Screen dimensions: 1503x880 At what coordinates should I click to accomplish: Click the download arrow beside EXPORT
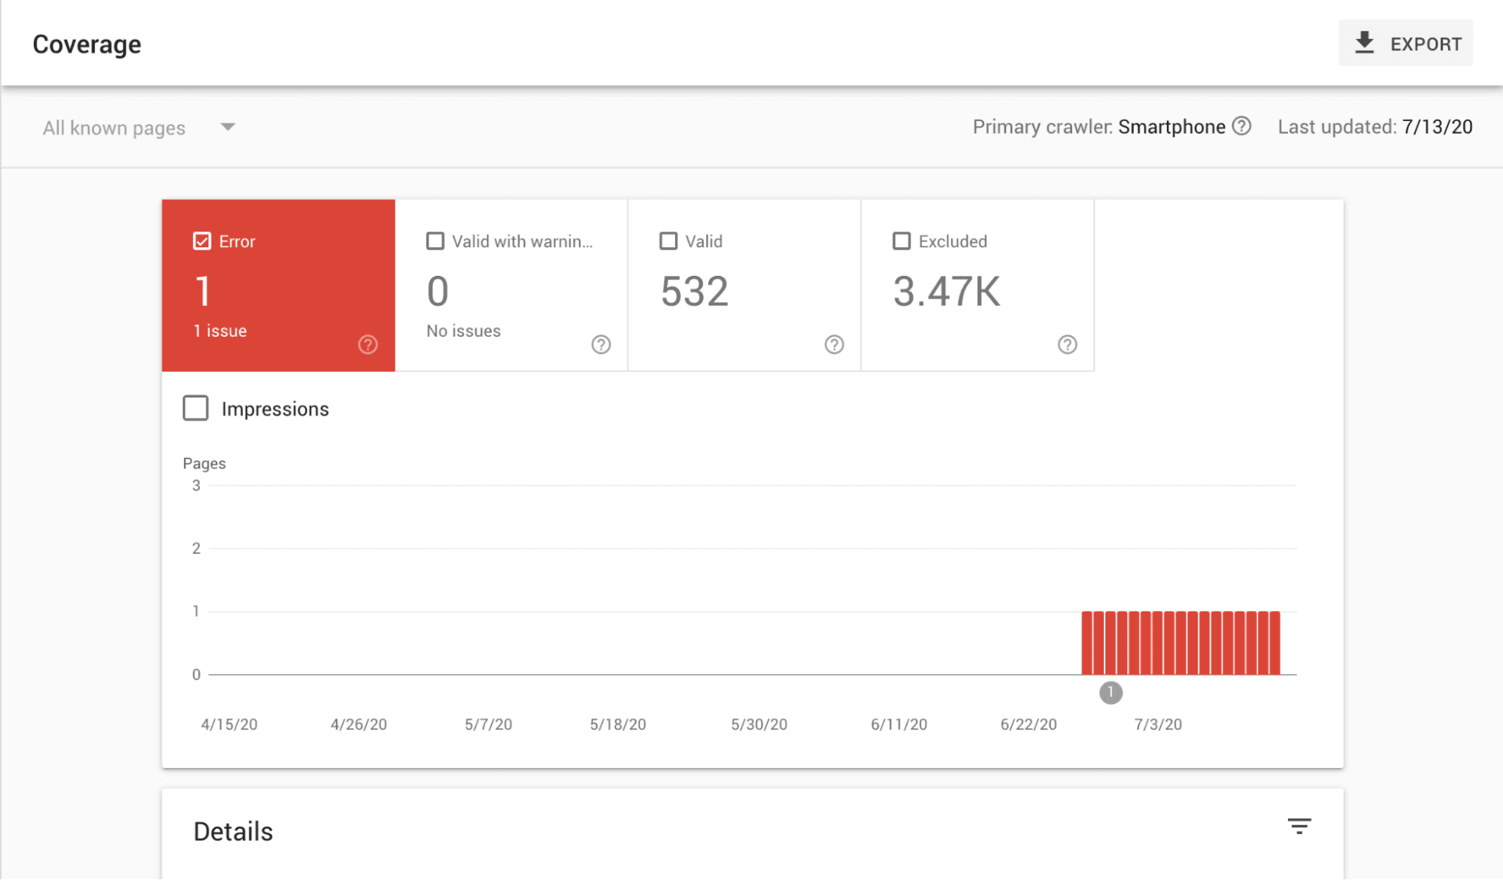(1365, 43)
